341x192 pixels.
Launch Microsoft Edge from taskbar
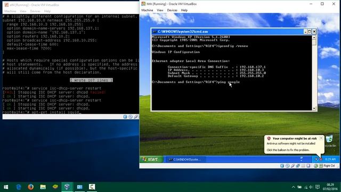click(x=19, y=187)
